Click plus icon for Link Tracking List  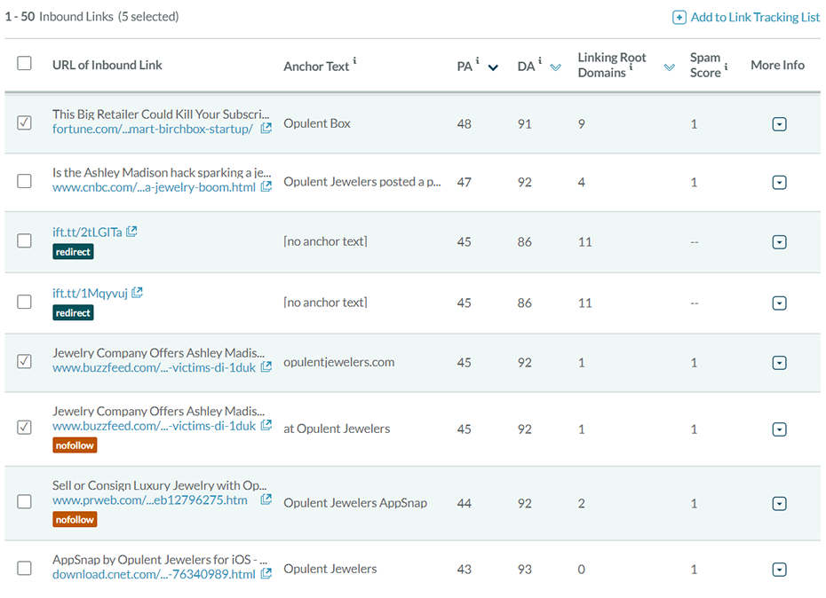[679, 18]
